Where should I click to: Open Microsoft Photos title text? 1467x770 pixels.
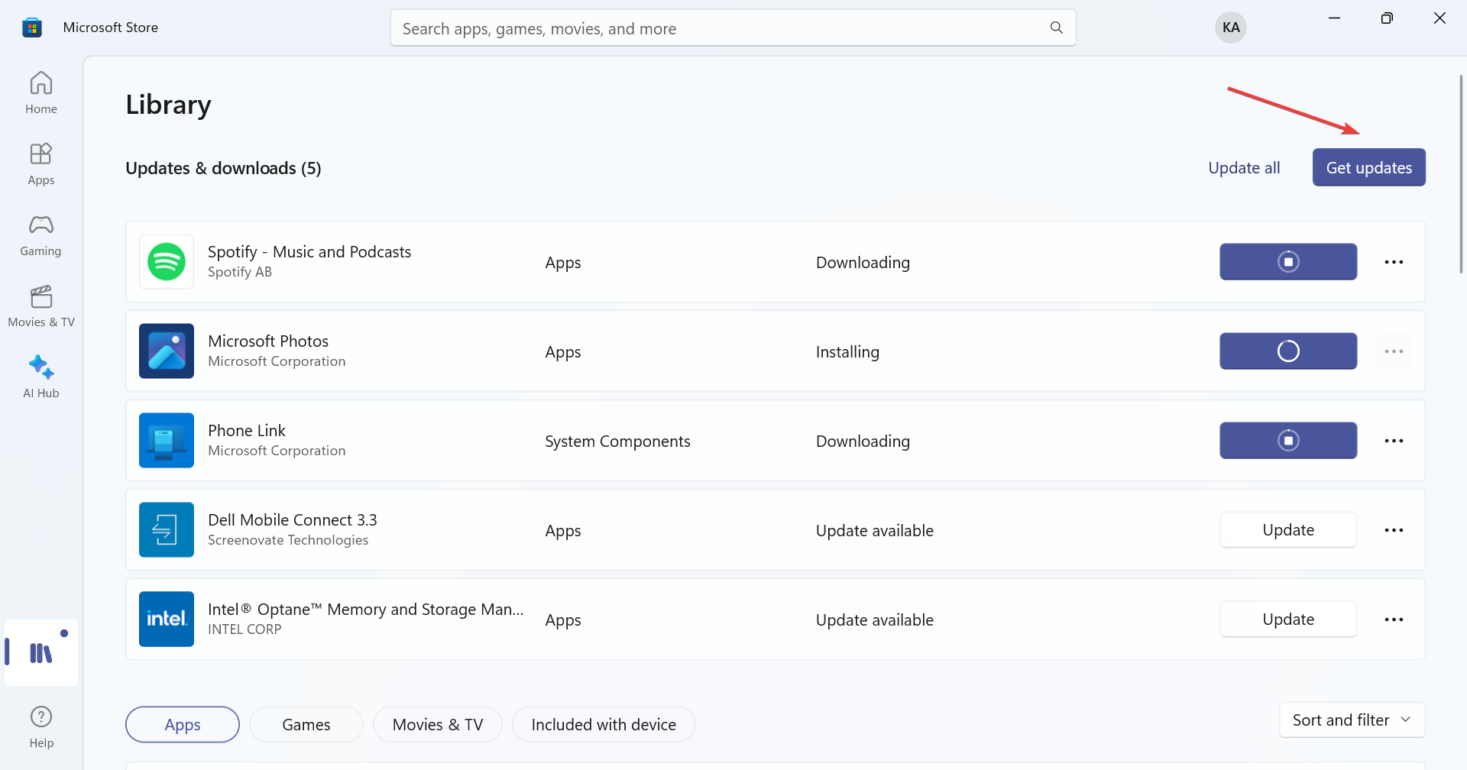pyautogui.click(x=268, y=341)
